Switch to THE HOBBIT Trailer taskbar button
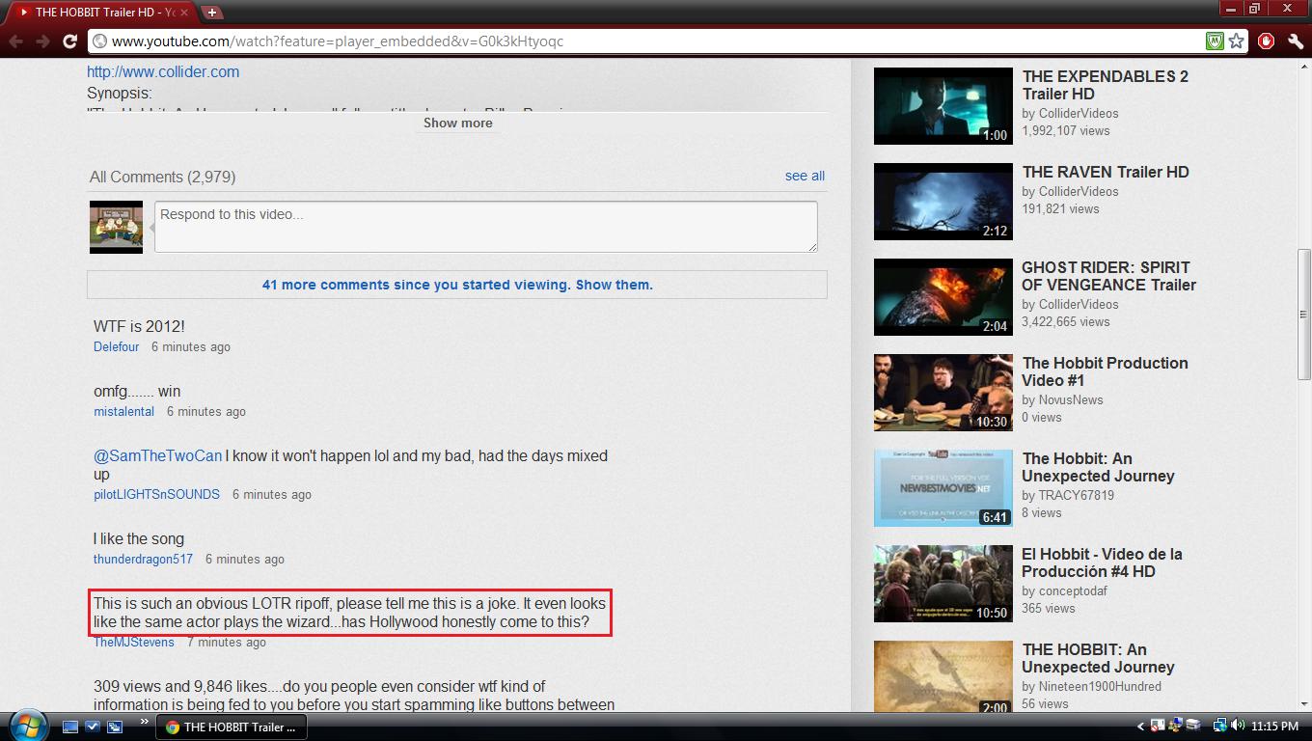Image resolution: width=1312 pixels, height=741 pixels. tap(232, 727)
